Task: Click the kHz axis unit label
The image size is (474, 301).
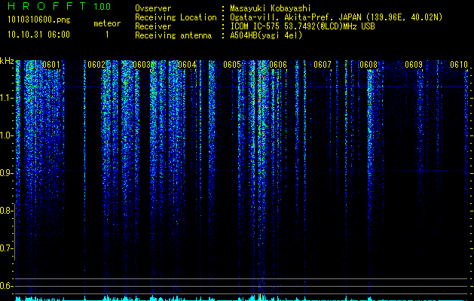Action: click(7, 61)
